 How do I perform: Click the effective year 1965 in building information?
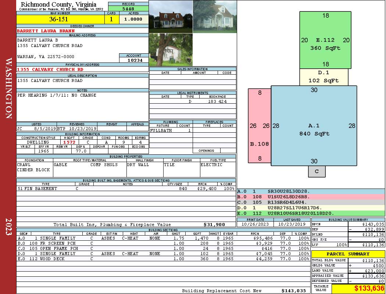[x=44, y=151]
